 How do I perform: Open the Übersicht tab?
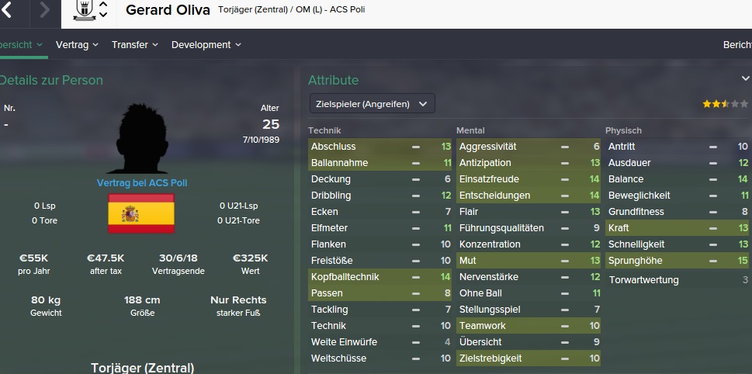coord(19,45)
